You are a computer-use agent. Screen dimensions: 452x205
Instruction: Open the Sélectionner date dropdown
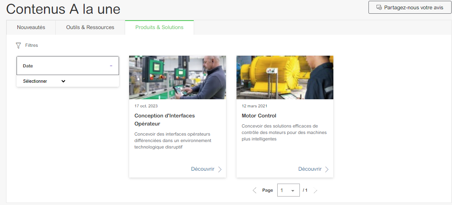coord(44,81)
